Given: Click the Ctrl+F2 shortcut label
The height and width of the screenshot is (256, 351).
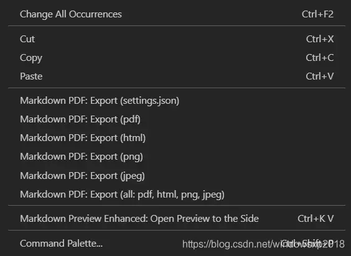Looking at the screenshot, I should (x=317, y=14).
